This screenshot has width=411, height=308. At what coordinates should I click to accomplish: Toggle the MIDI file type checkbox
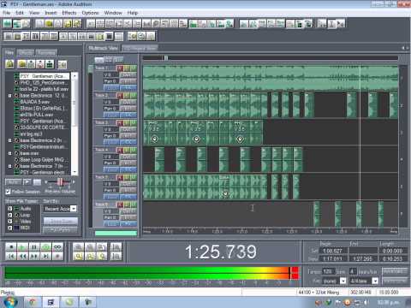[x=9, y=228]
